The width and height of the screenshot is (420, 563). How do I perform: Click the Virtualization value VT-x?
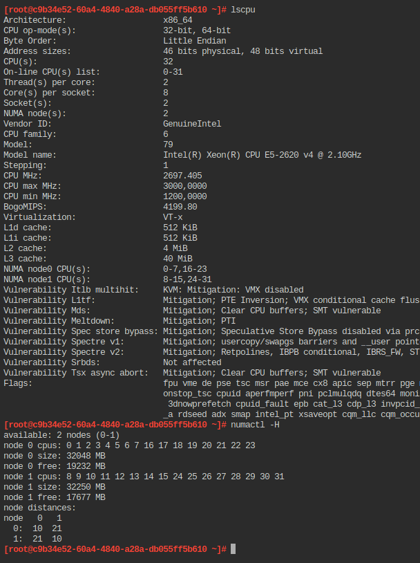pos(173,217)
